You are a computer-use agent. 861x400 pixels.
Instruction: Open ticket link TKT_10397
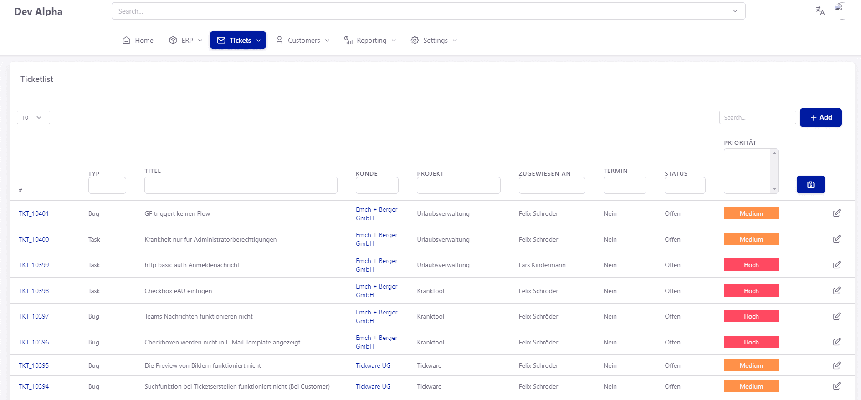pyautogui.click(x=34, y=316)
